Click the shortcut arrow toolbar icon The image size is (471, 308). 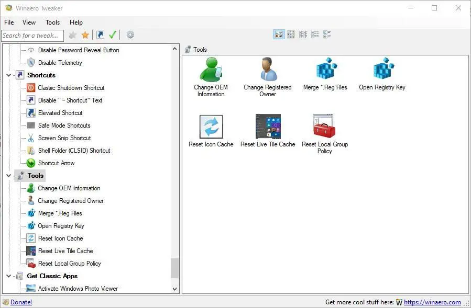click(100, 35)
